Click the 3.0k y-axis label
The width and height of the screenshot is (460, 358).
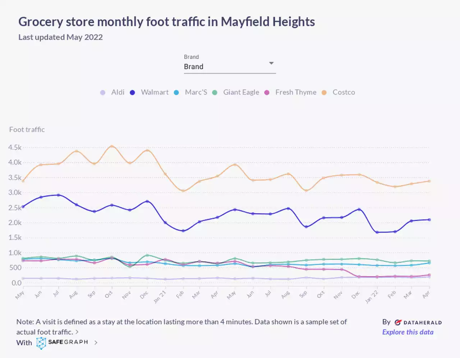point(15,193)
